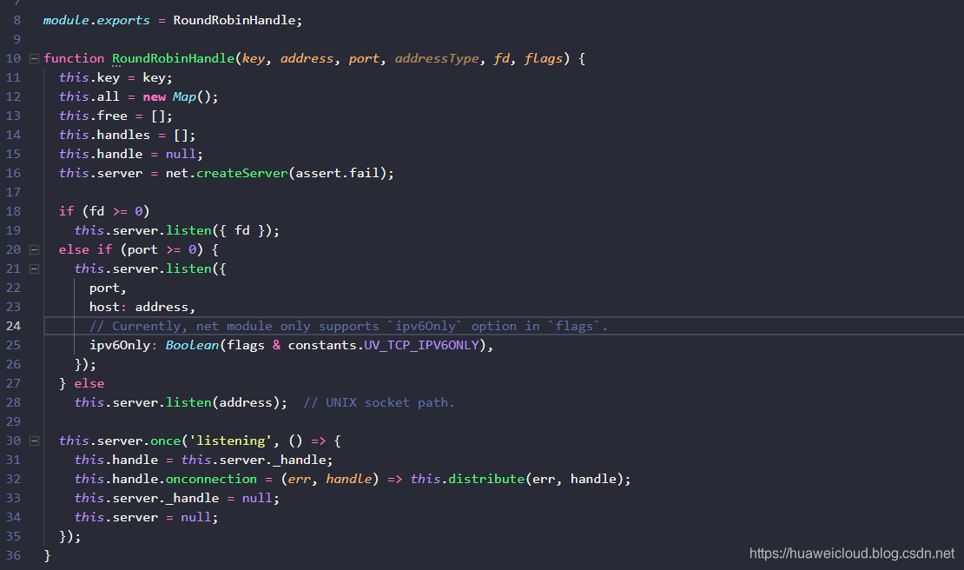Click 'UV_TCP_IPV6ONLY' constant

421,345
